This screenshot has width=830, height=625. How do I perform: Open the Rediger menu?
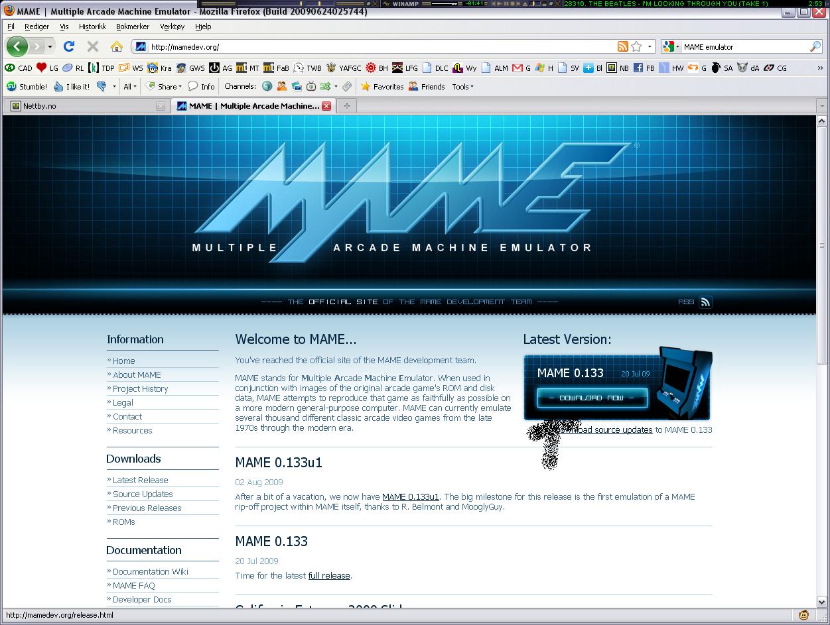point(37,27)
